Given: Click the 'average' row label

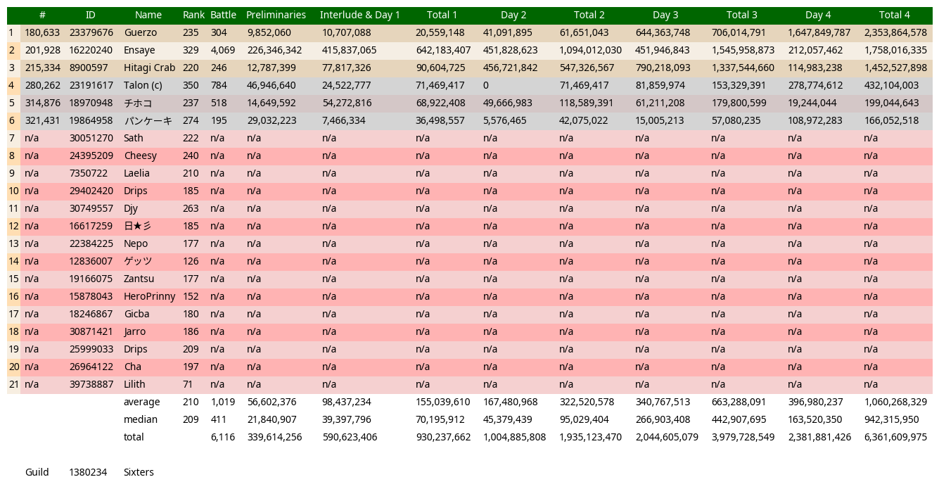Looking at the screenshot, I should click(141, 402).
